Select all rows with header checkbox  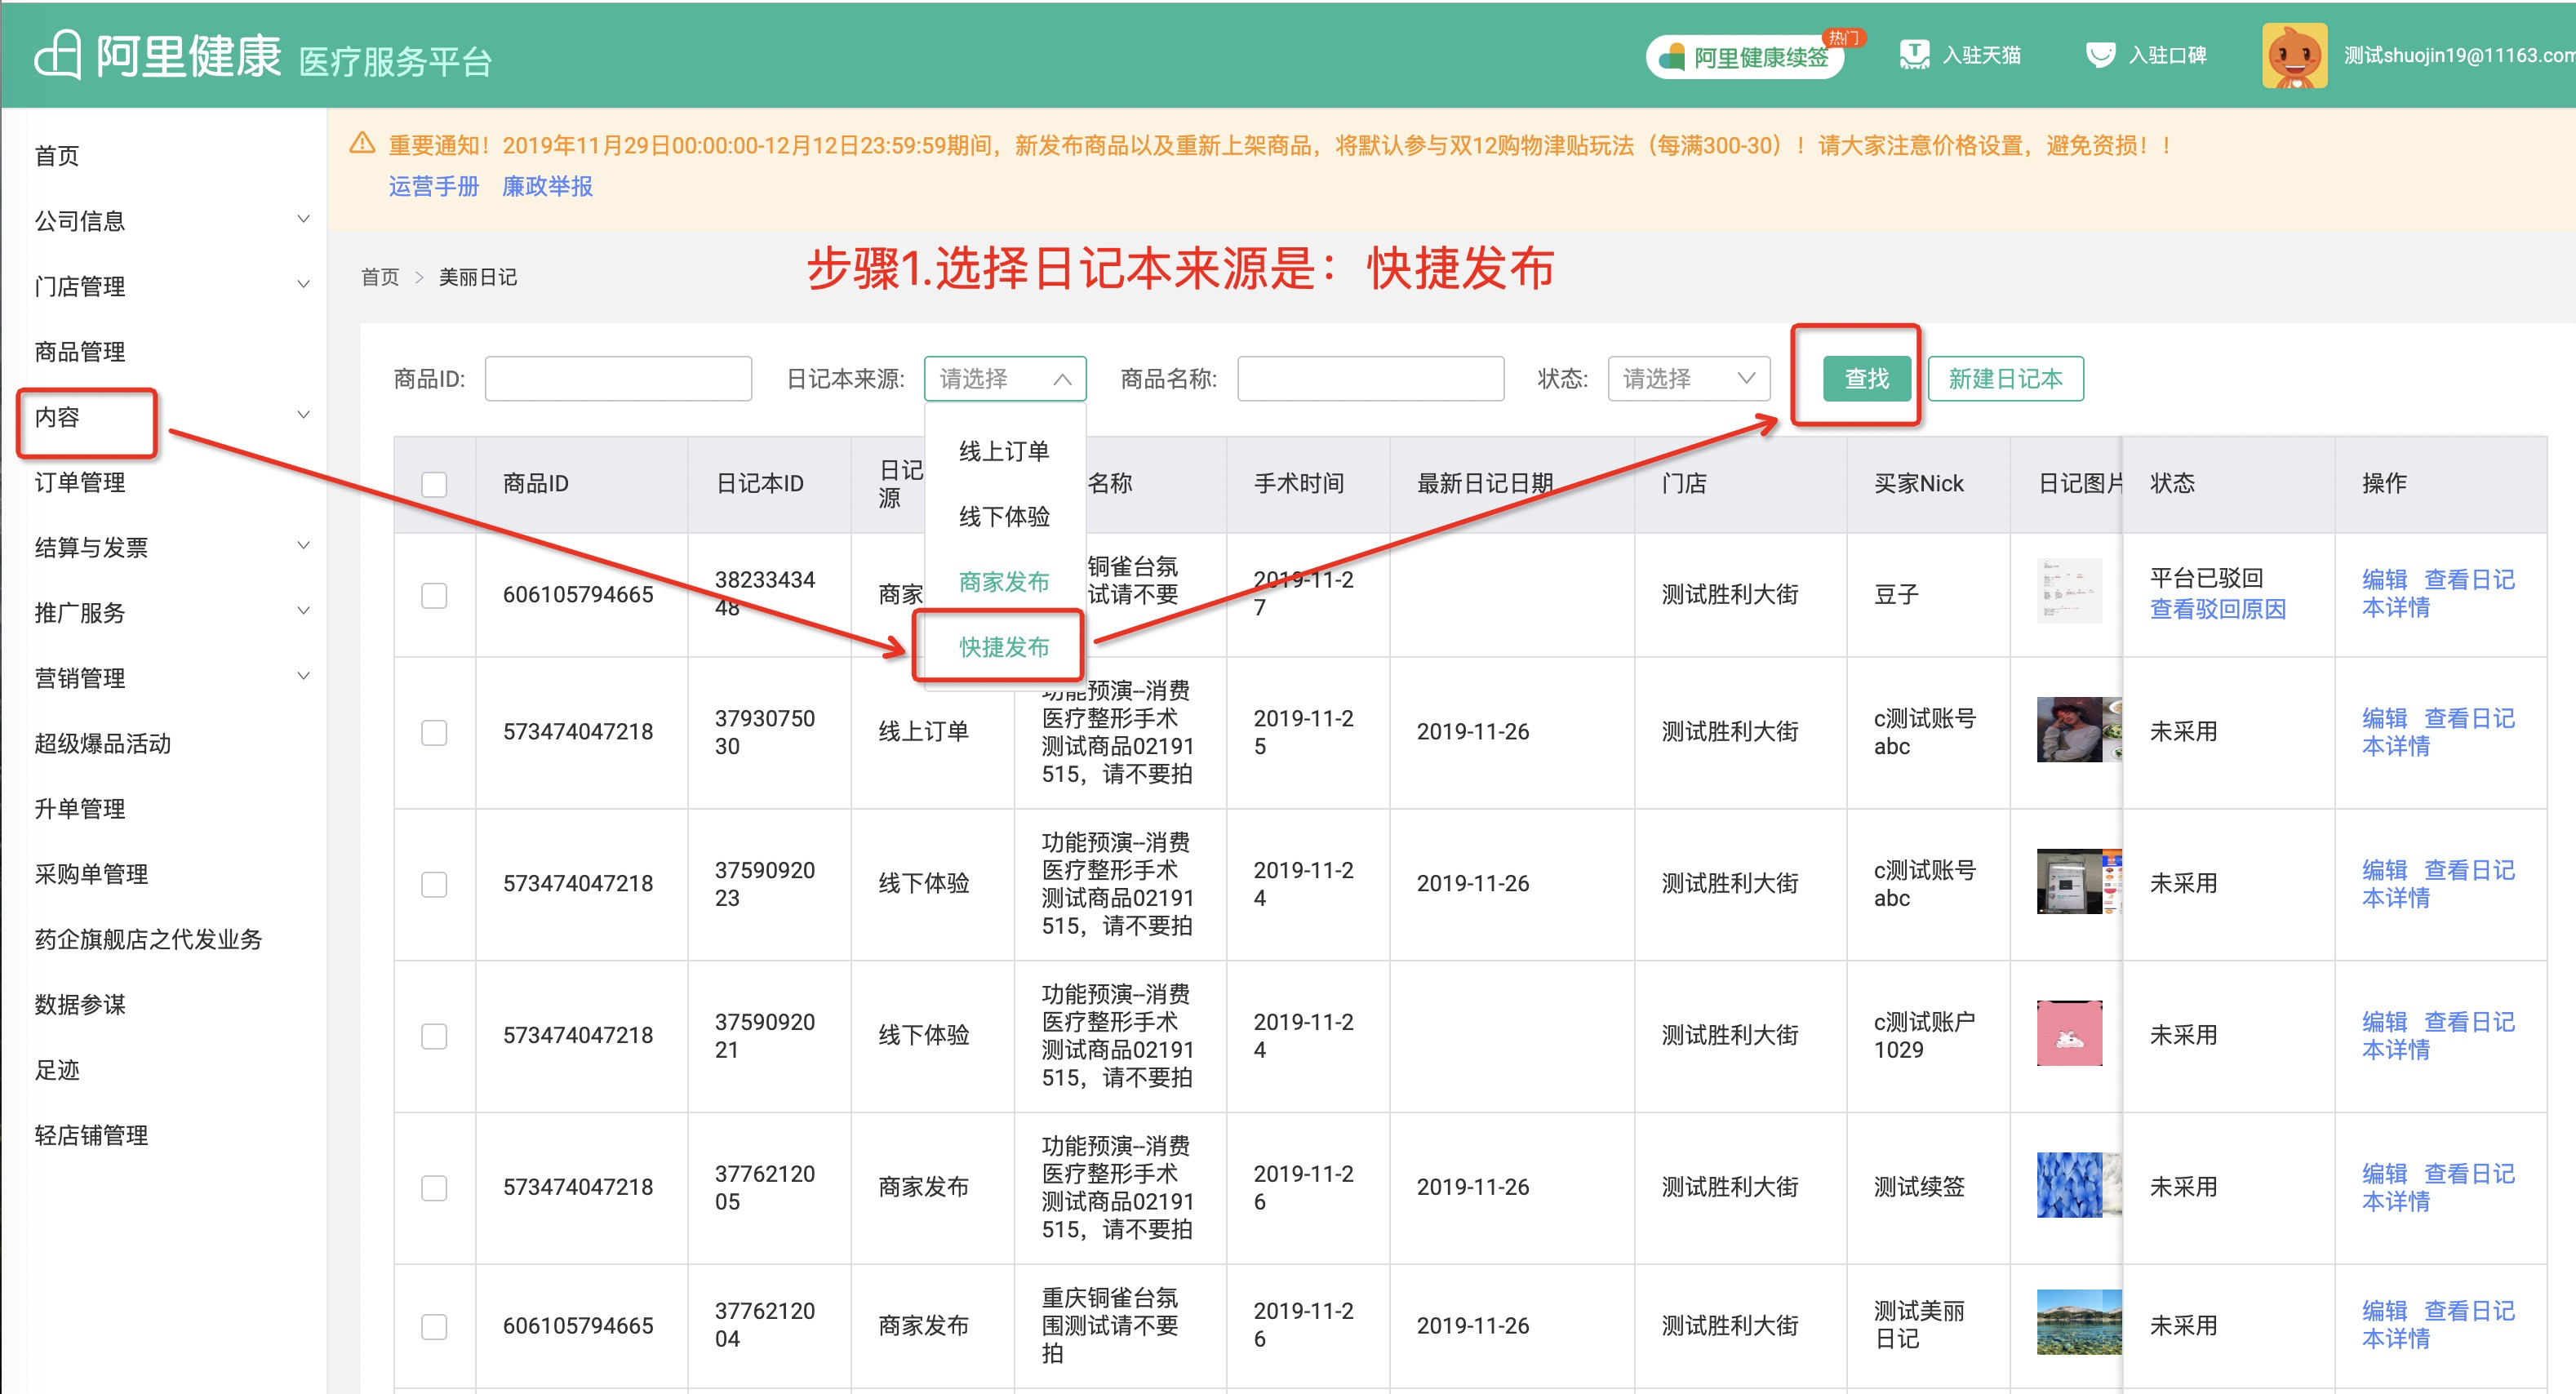pos(434,484)
